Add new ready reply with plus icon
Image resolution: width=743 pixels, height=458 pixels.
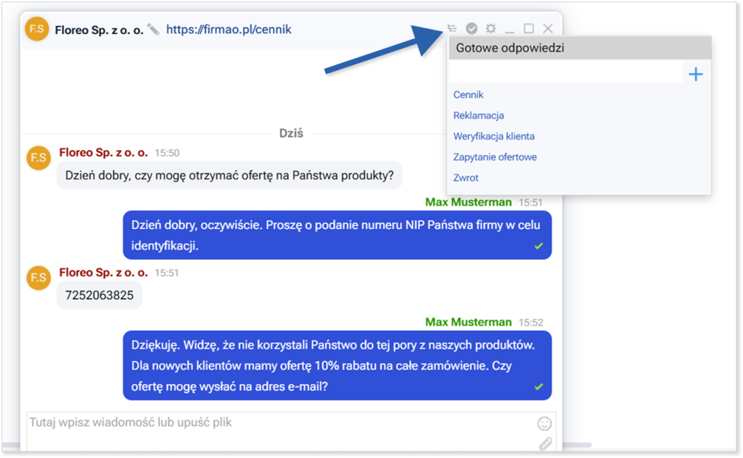click(x=695, y=74)
